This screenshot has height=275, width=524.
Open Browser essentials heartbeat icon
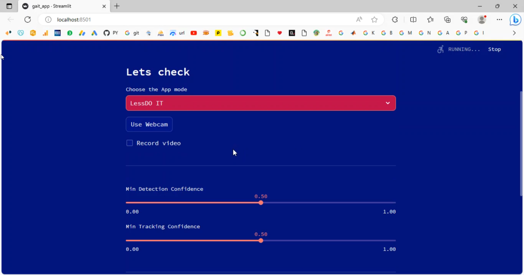464,20
